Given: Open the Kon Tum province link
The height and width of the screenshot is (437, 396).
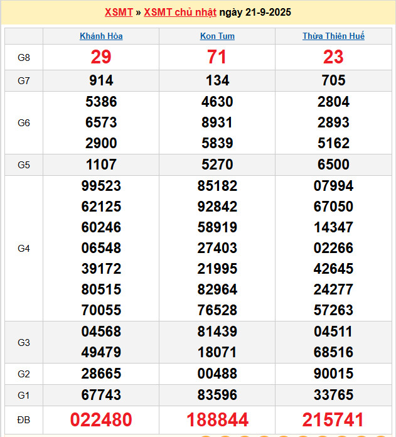Looking at the screenshot, I should coord(217,36).
